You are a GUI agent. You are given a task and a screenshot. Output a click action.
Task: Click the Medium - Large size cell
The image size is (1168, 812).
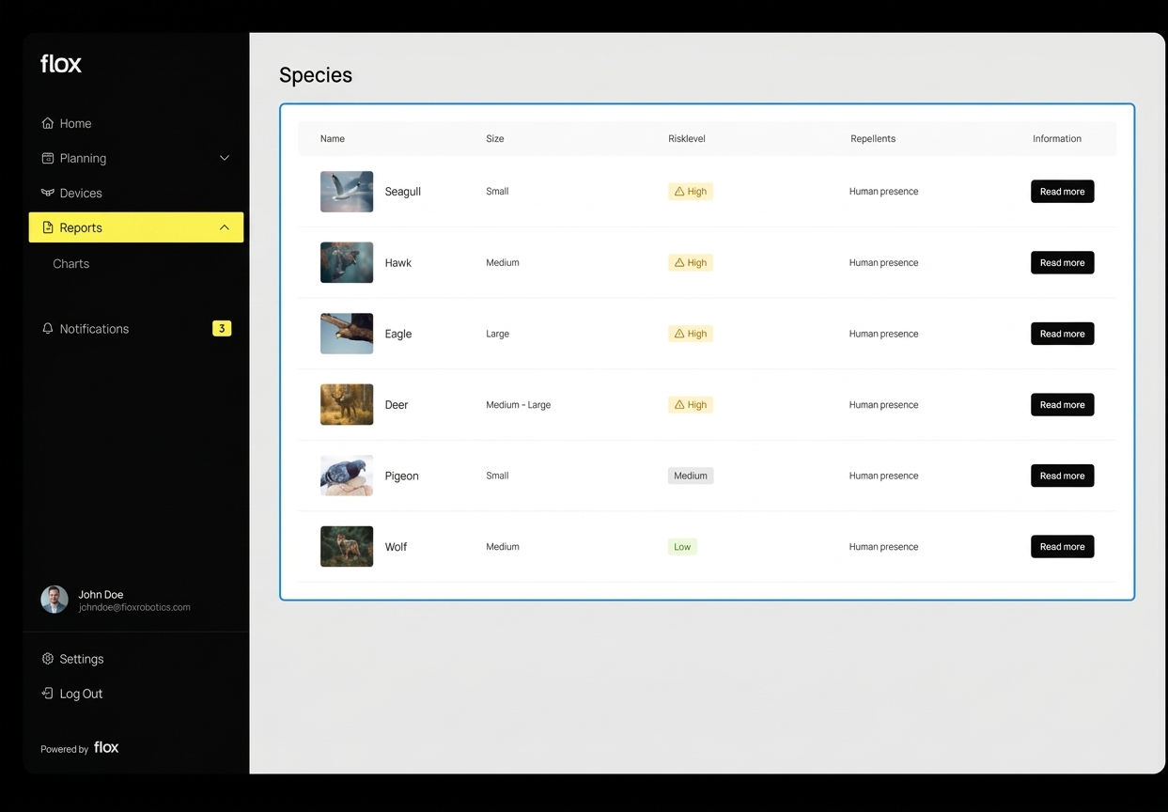click(x=519, y=405)
